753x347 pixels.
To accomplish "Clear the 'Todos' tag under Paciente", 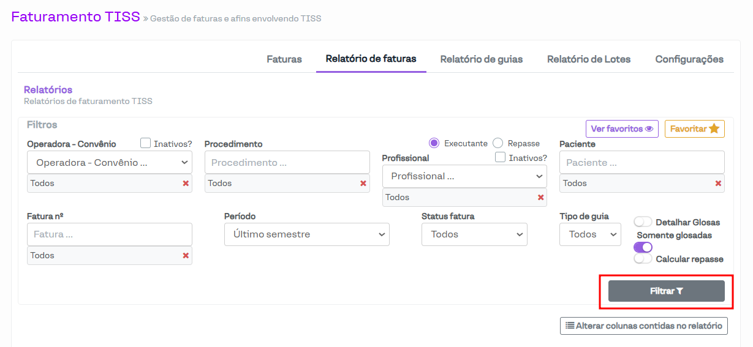I will (718, 184).
